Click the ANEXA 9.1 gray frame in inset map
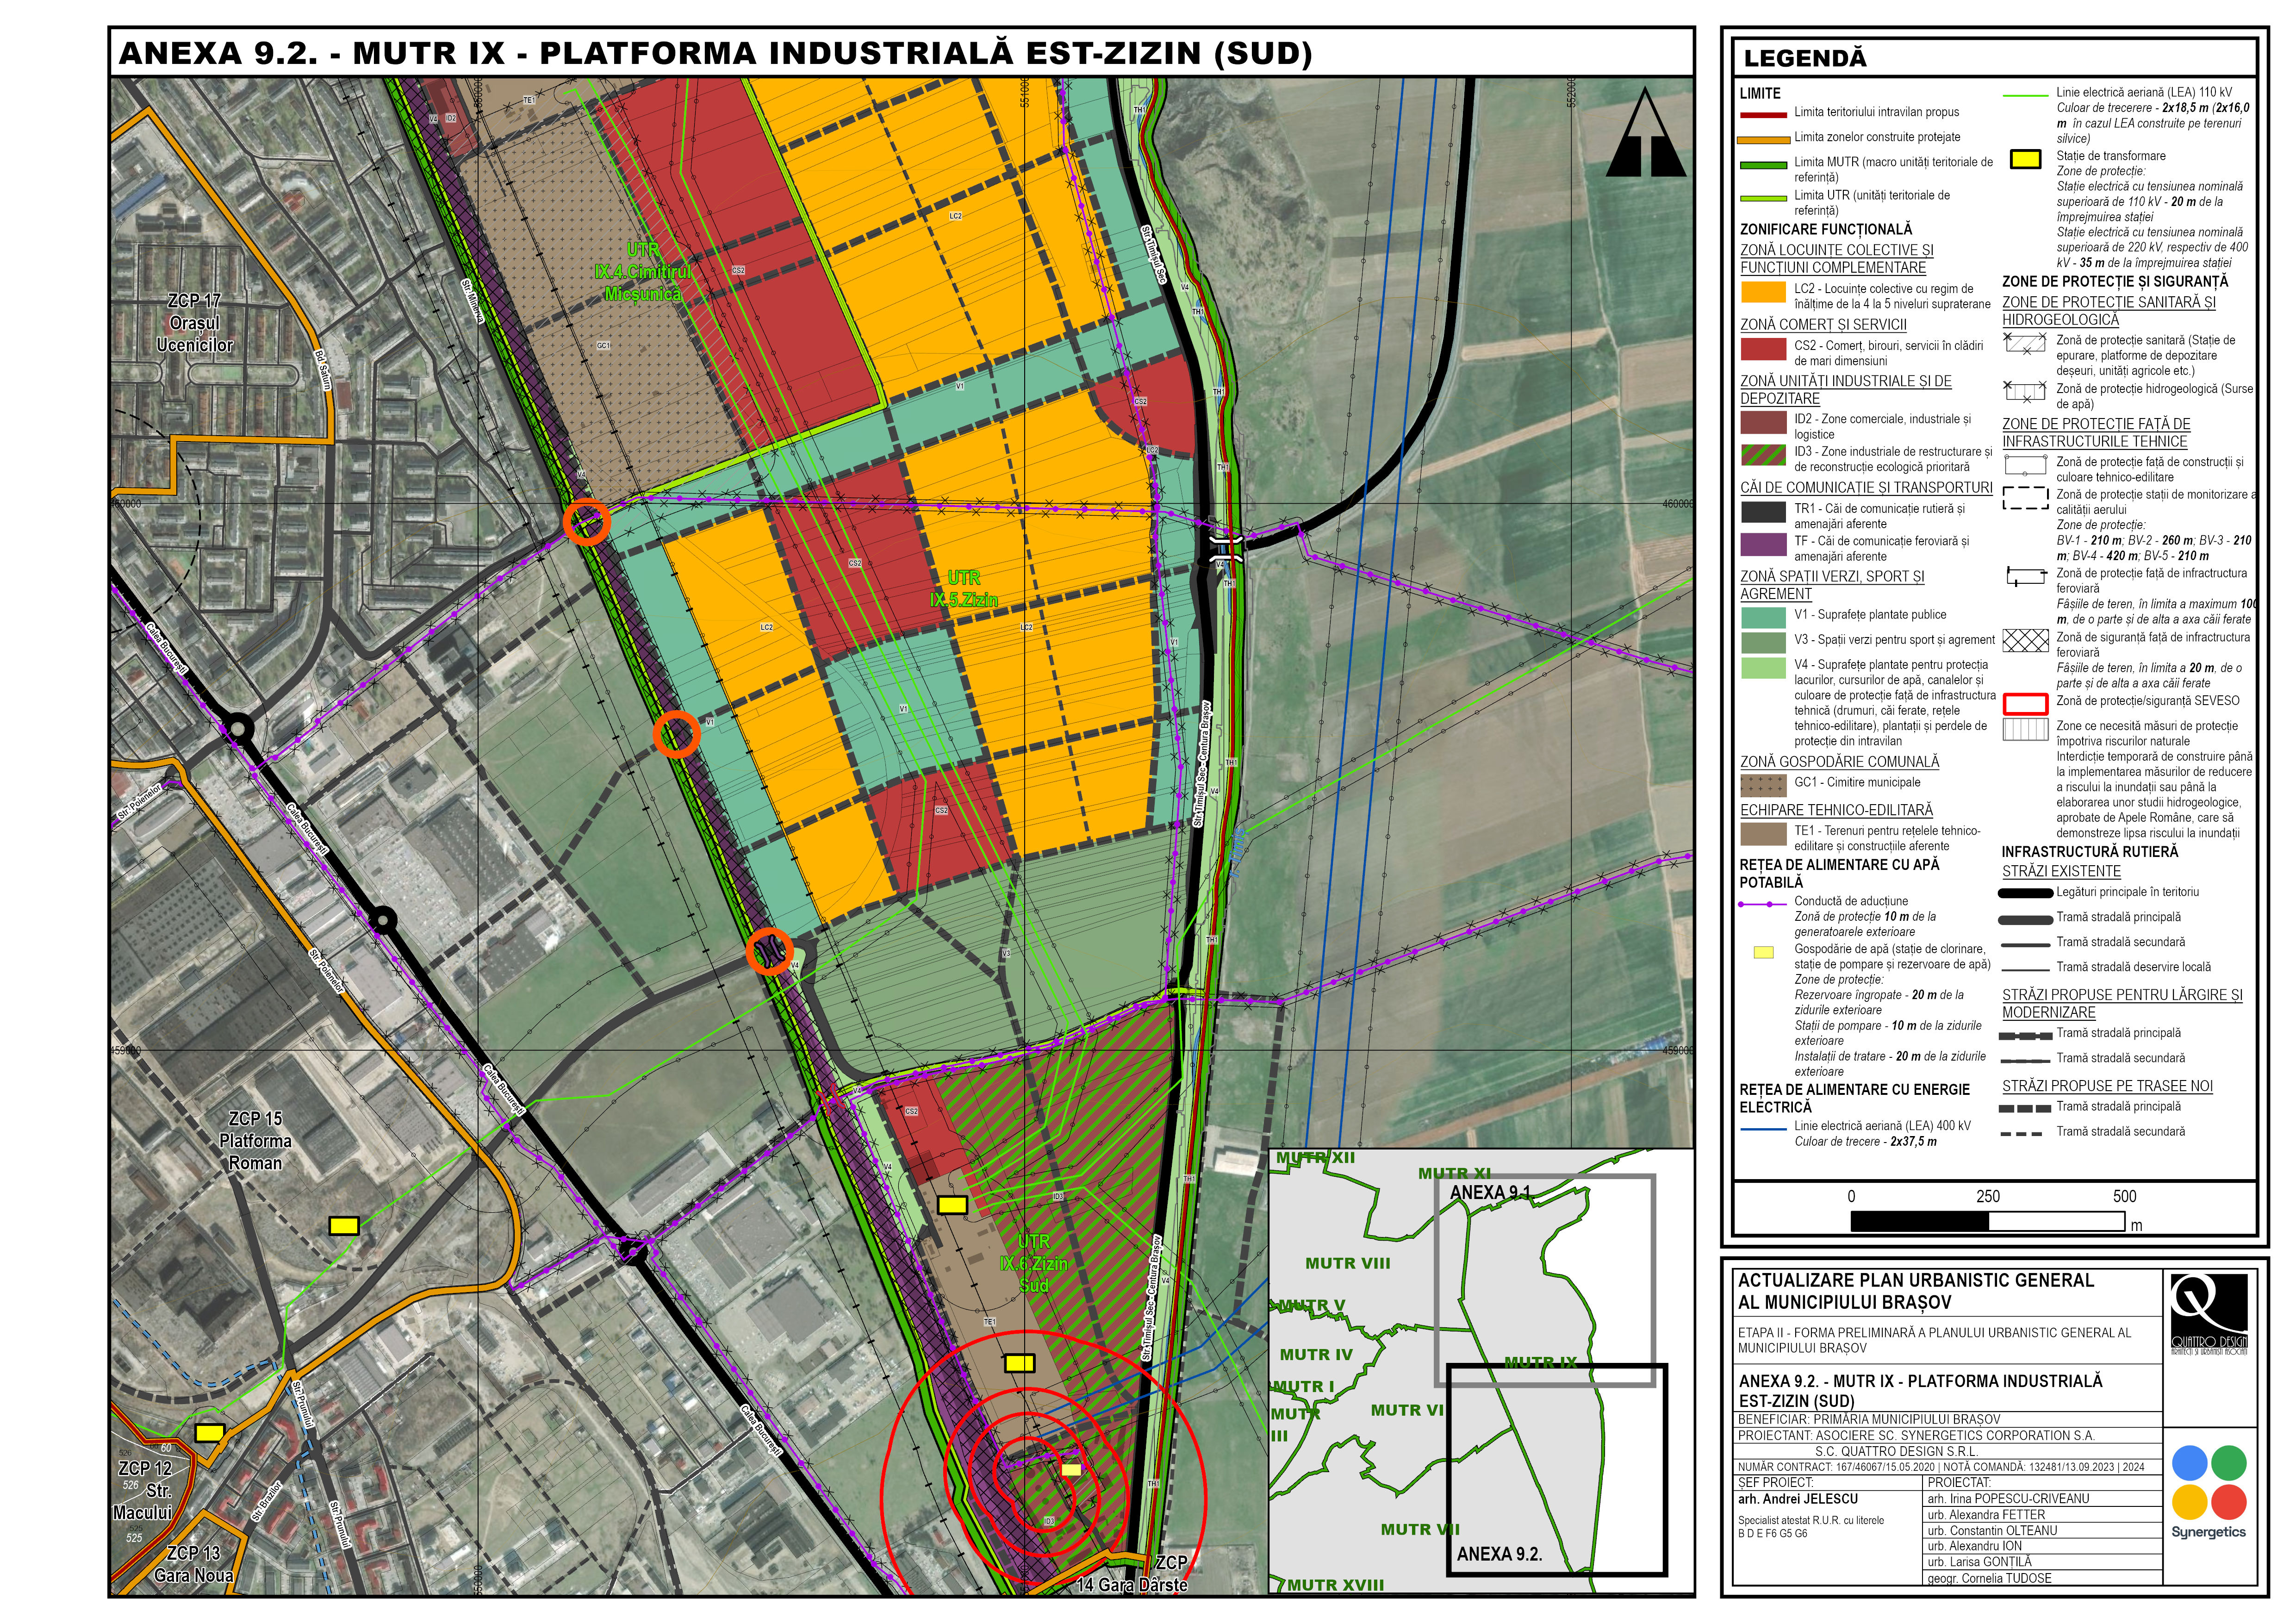Image resolution: width=2296 pixels, height=1624 pixels. pyautogui.click(x=1545, y=1280)
